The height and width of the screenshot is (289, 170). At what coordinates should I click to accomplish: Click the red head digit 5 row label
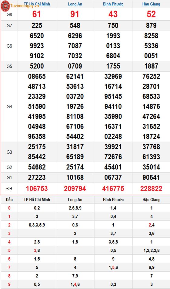click(9, 250)
